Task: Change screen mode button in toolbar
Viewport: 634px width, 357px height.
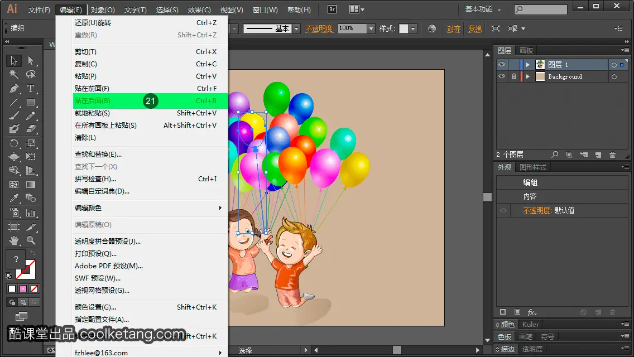Action: coord(21,316)
